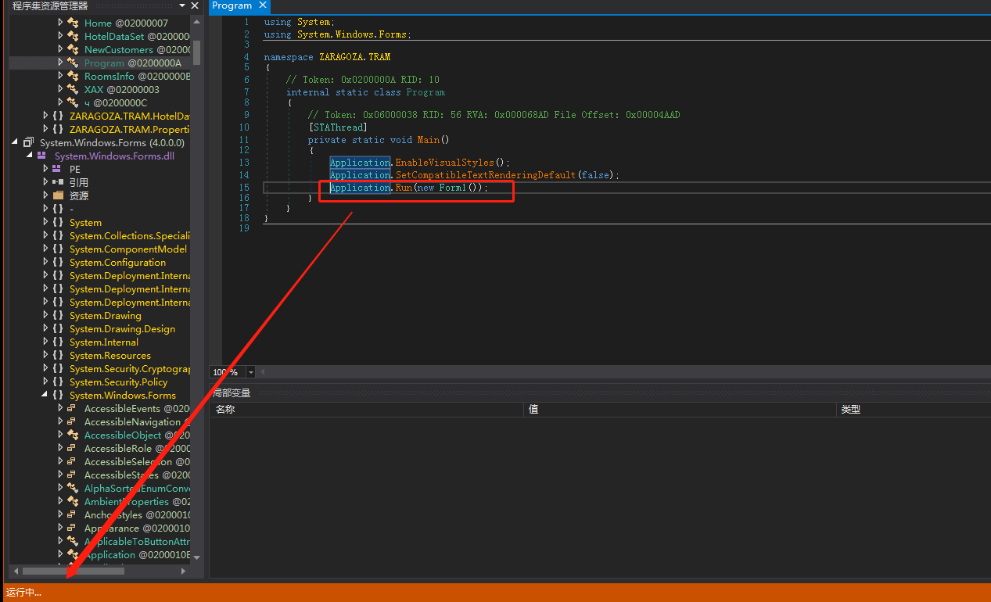991x602 pixels.
Task: Click the Program @0200000A class icon
Action: (x=73, y=63)
